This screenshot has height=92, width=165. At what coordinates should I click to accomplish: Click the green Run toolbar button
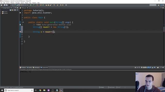[31, 5]
